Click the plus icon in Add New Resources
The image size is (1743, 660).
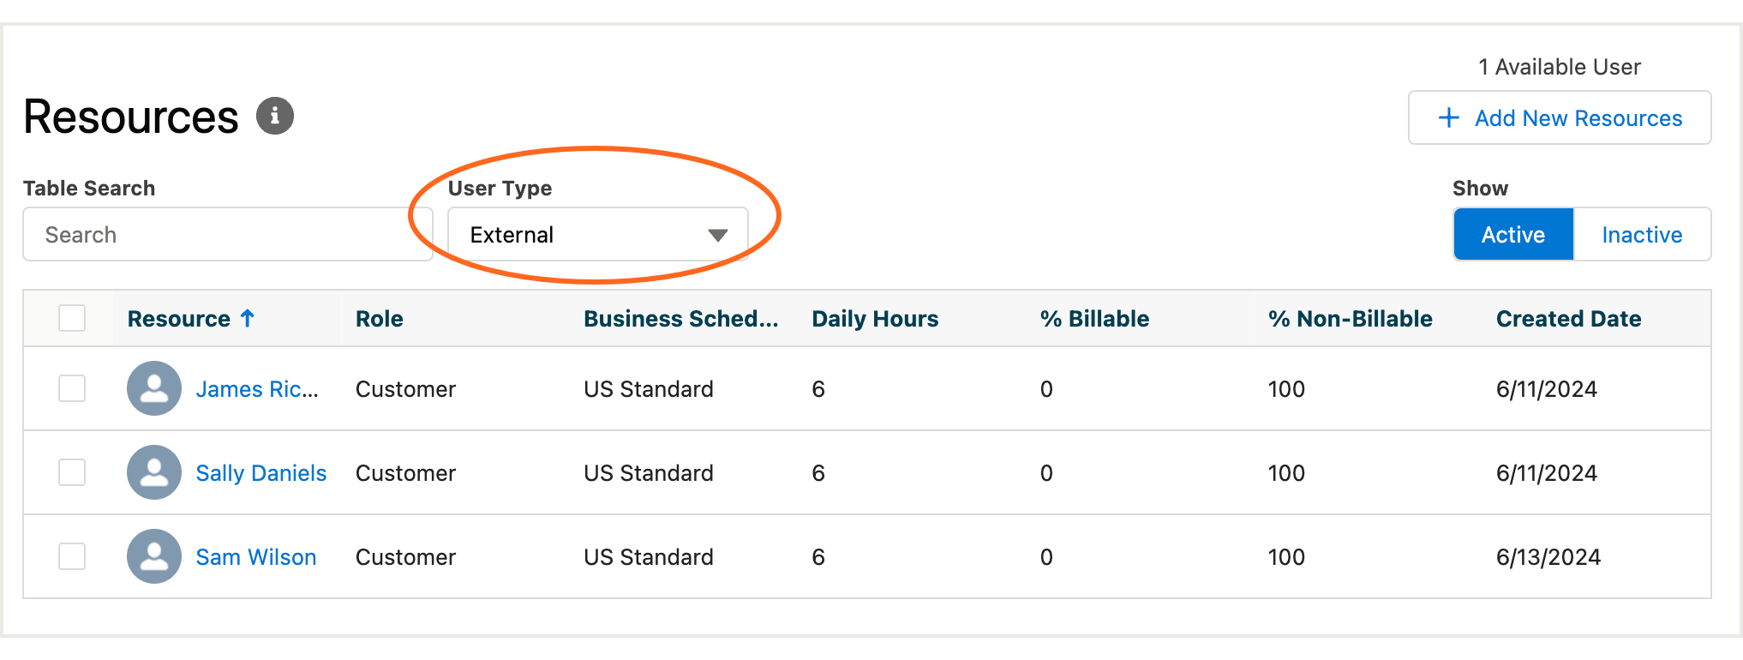coord(1448,117)
